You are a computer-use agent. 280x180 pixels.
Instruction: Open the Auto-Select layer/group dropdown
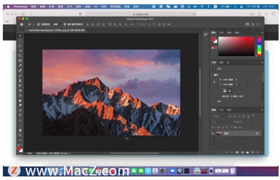57,24
